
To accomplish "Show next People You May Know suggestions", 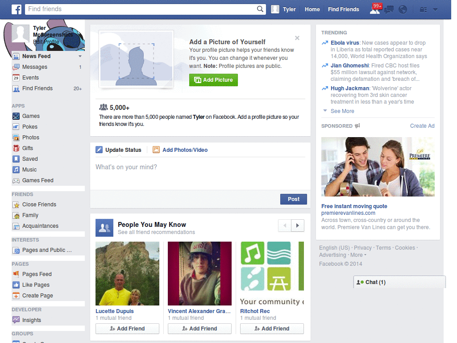I will coord(298,226).
